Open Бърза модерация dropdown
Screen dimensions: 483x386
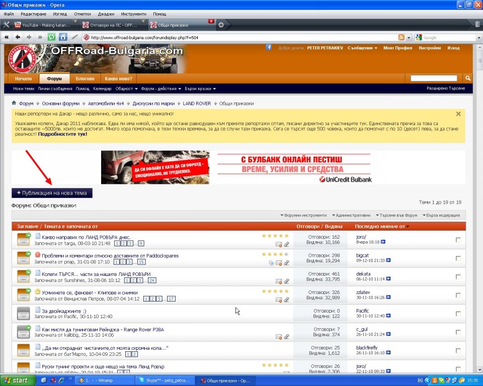pyautogui.click(x=441, y=216)
